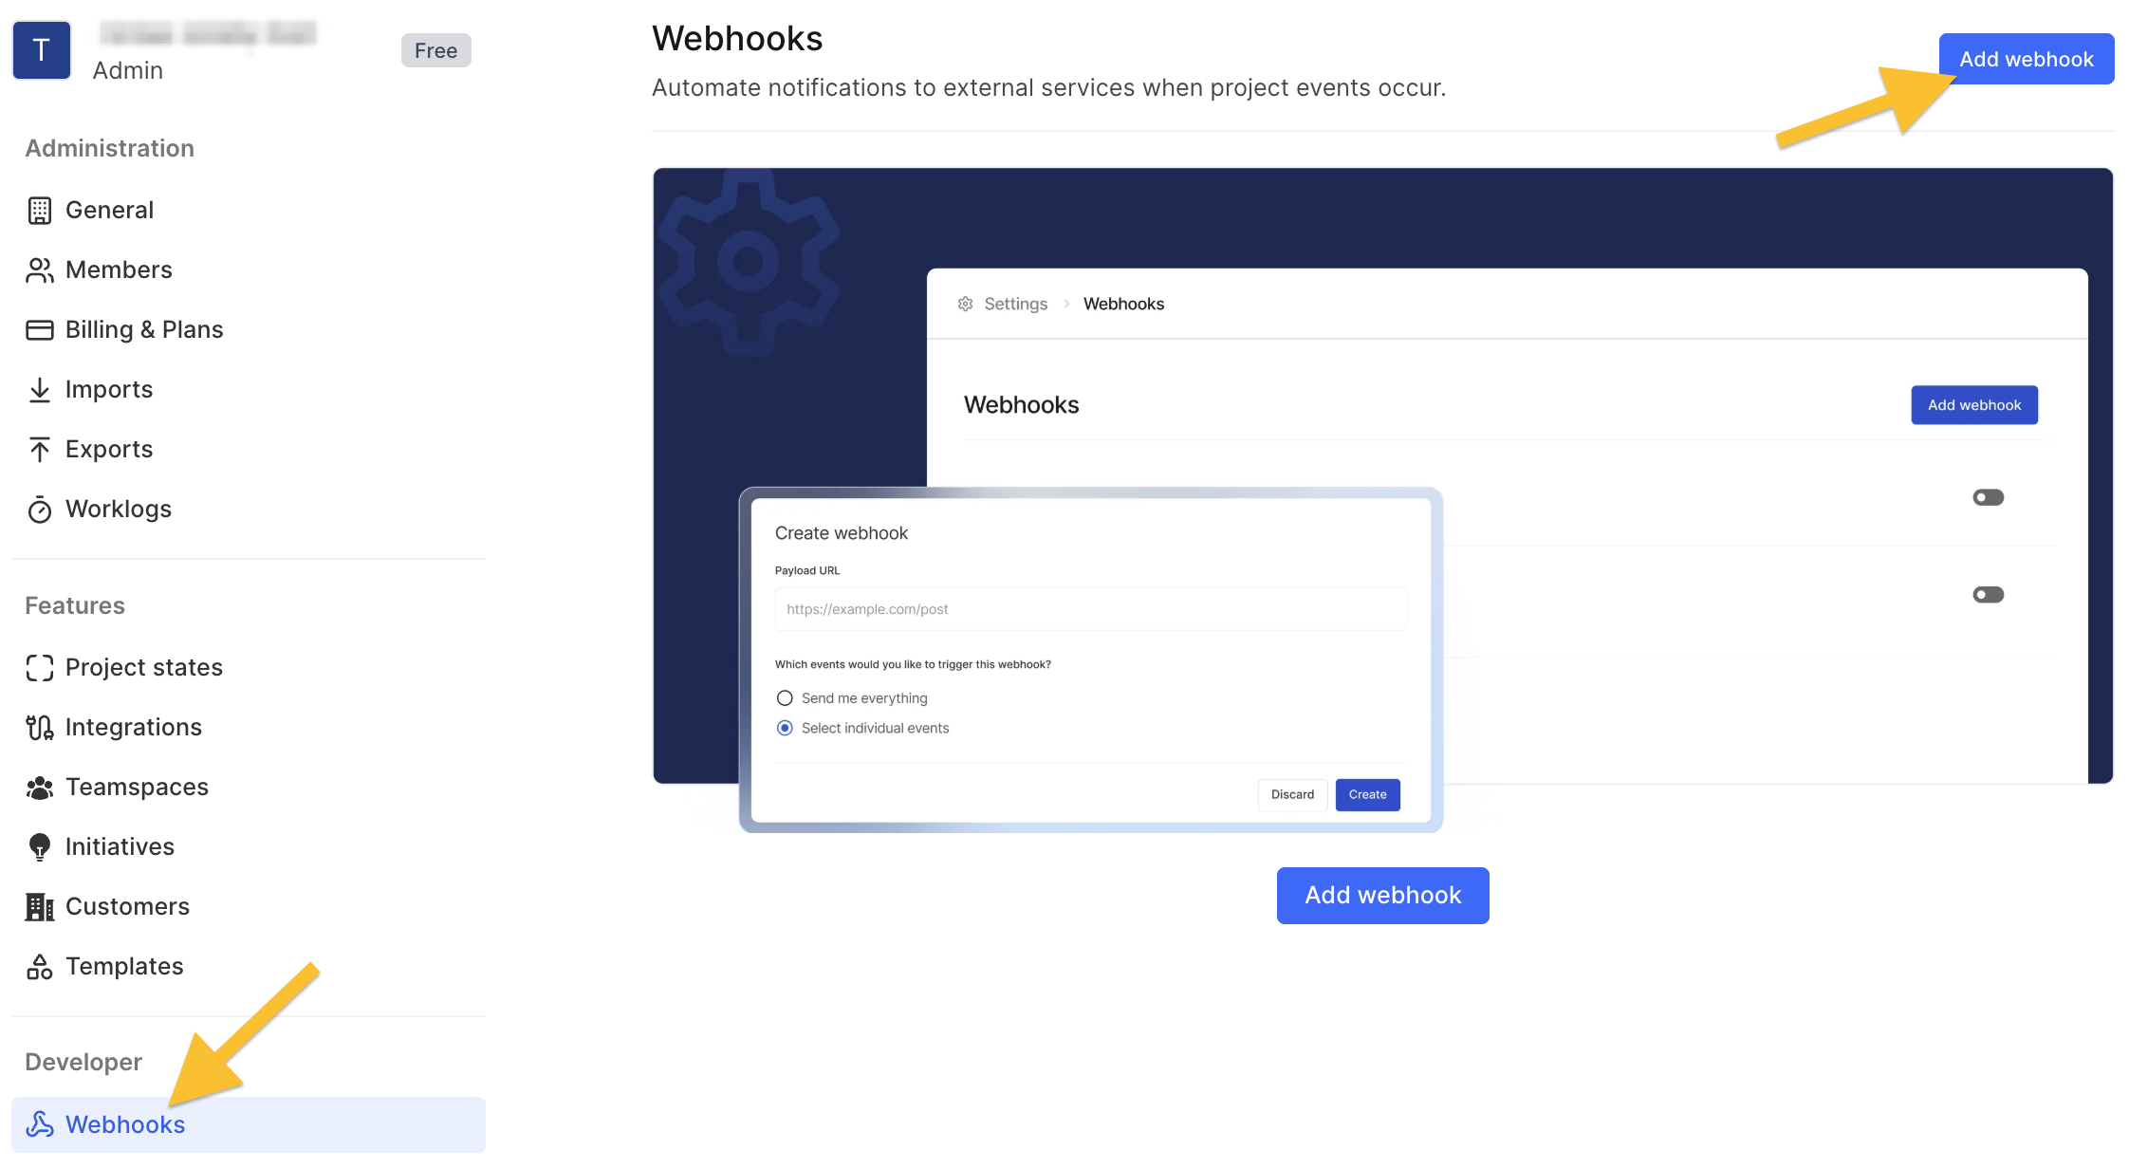
Task: Click the Payload URL input field
Action: tap(1090, 609)
